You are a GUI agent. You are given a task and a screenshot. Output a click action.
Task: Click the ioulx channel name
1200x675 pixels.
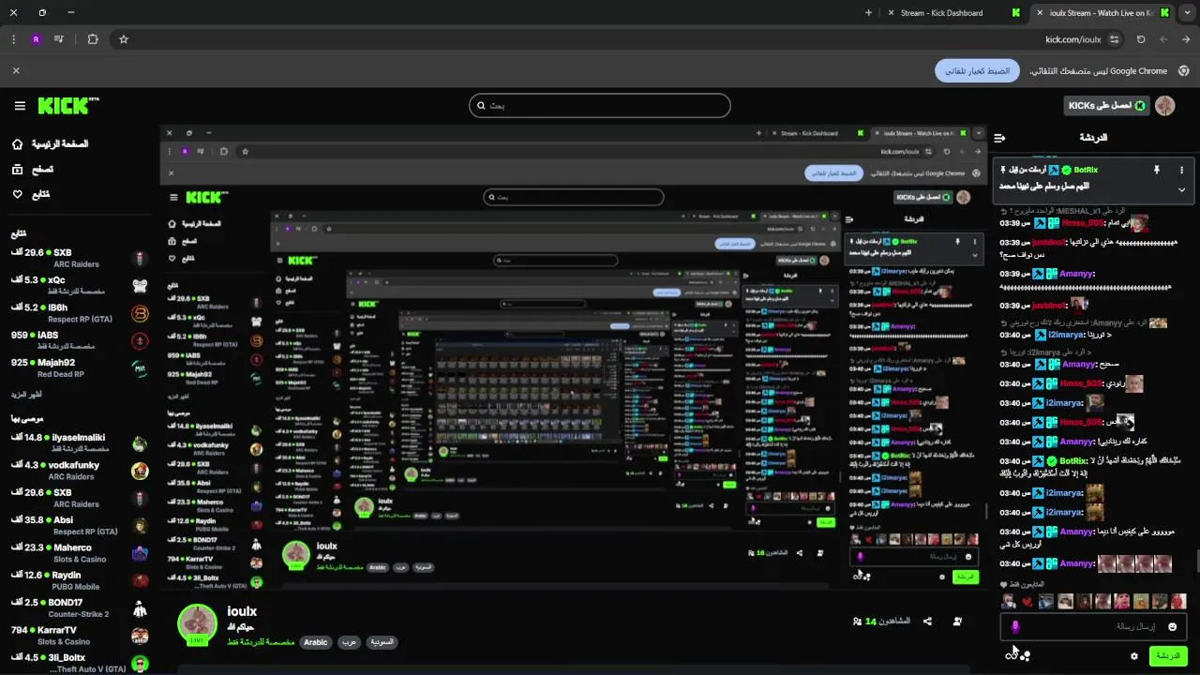pyautogui.click(x=242, y=611)
